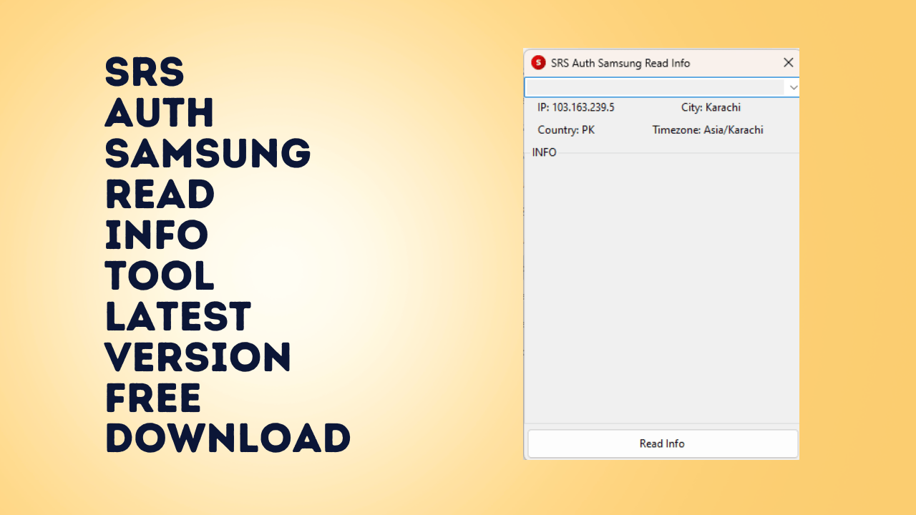Select the chevron at the combo box edge

click(793, 87)
